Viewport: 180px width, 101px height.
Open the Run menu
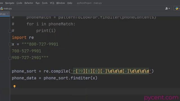[x=37, y=3]
